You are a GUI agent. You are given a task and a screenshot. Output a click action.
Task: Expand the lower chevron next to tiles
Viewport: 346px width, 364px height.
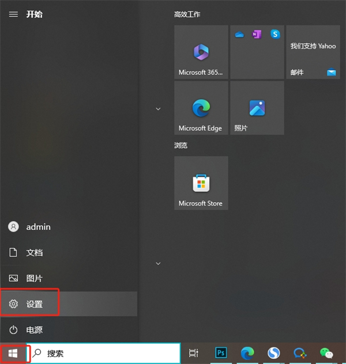tap(158, 263)
